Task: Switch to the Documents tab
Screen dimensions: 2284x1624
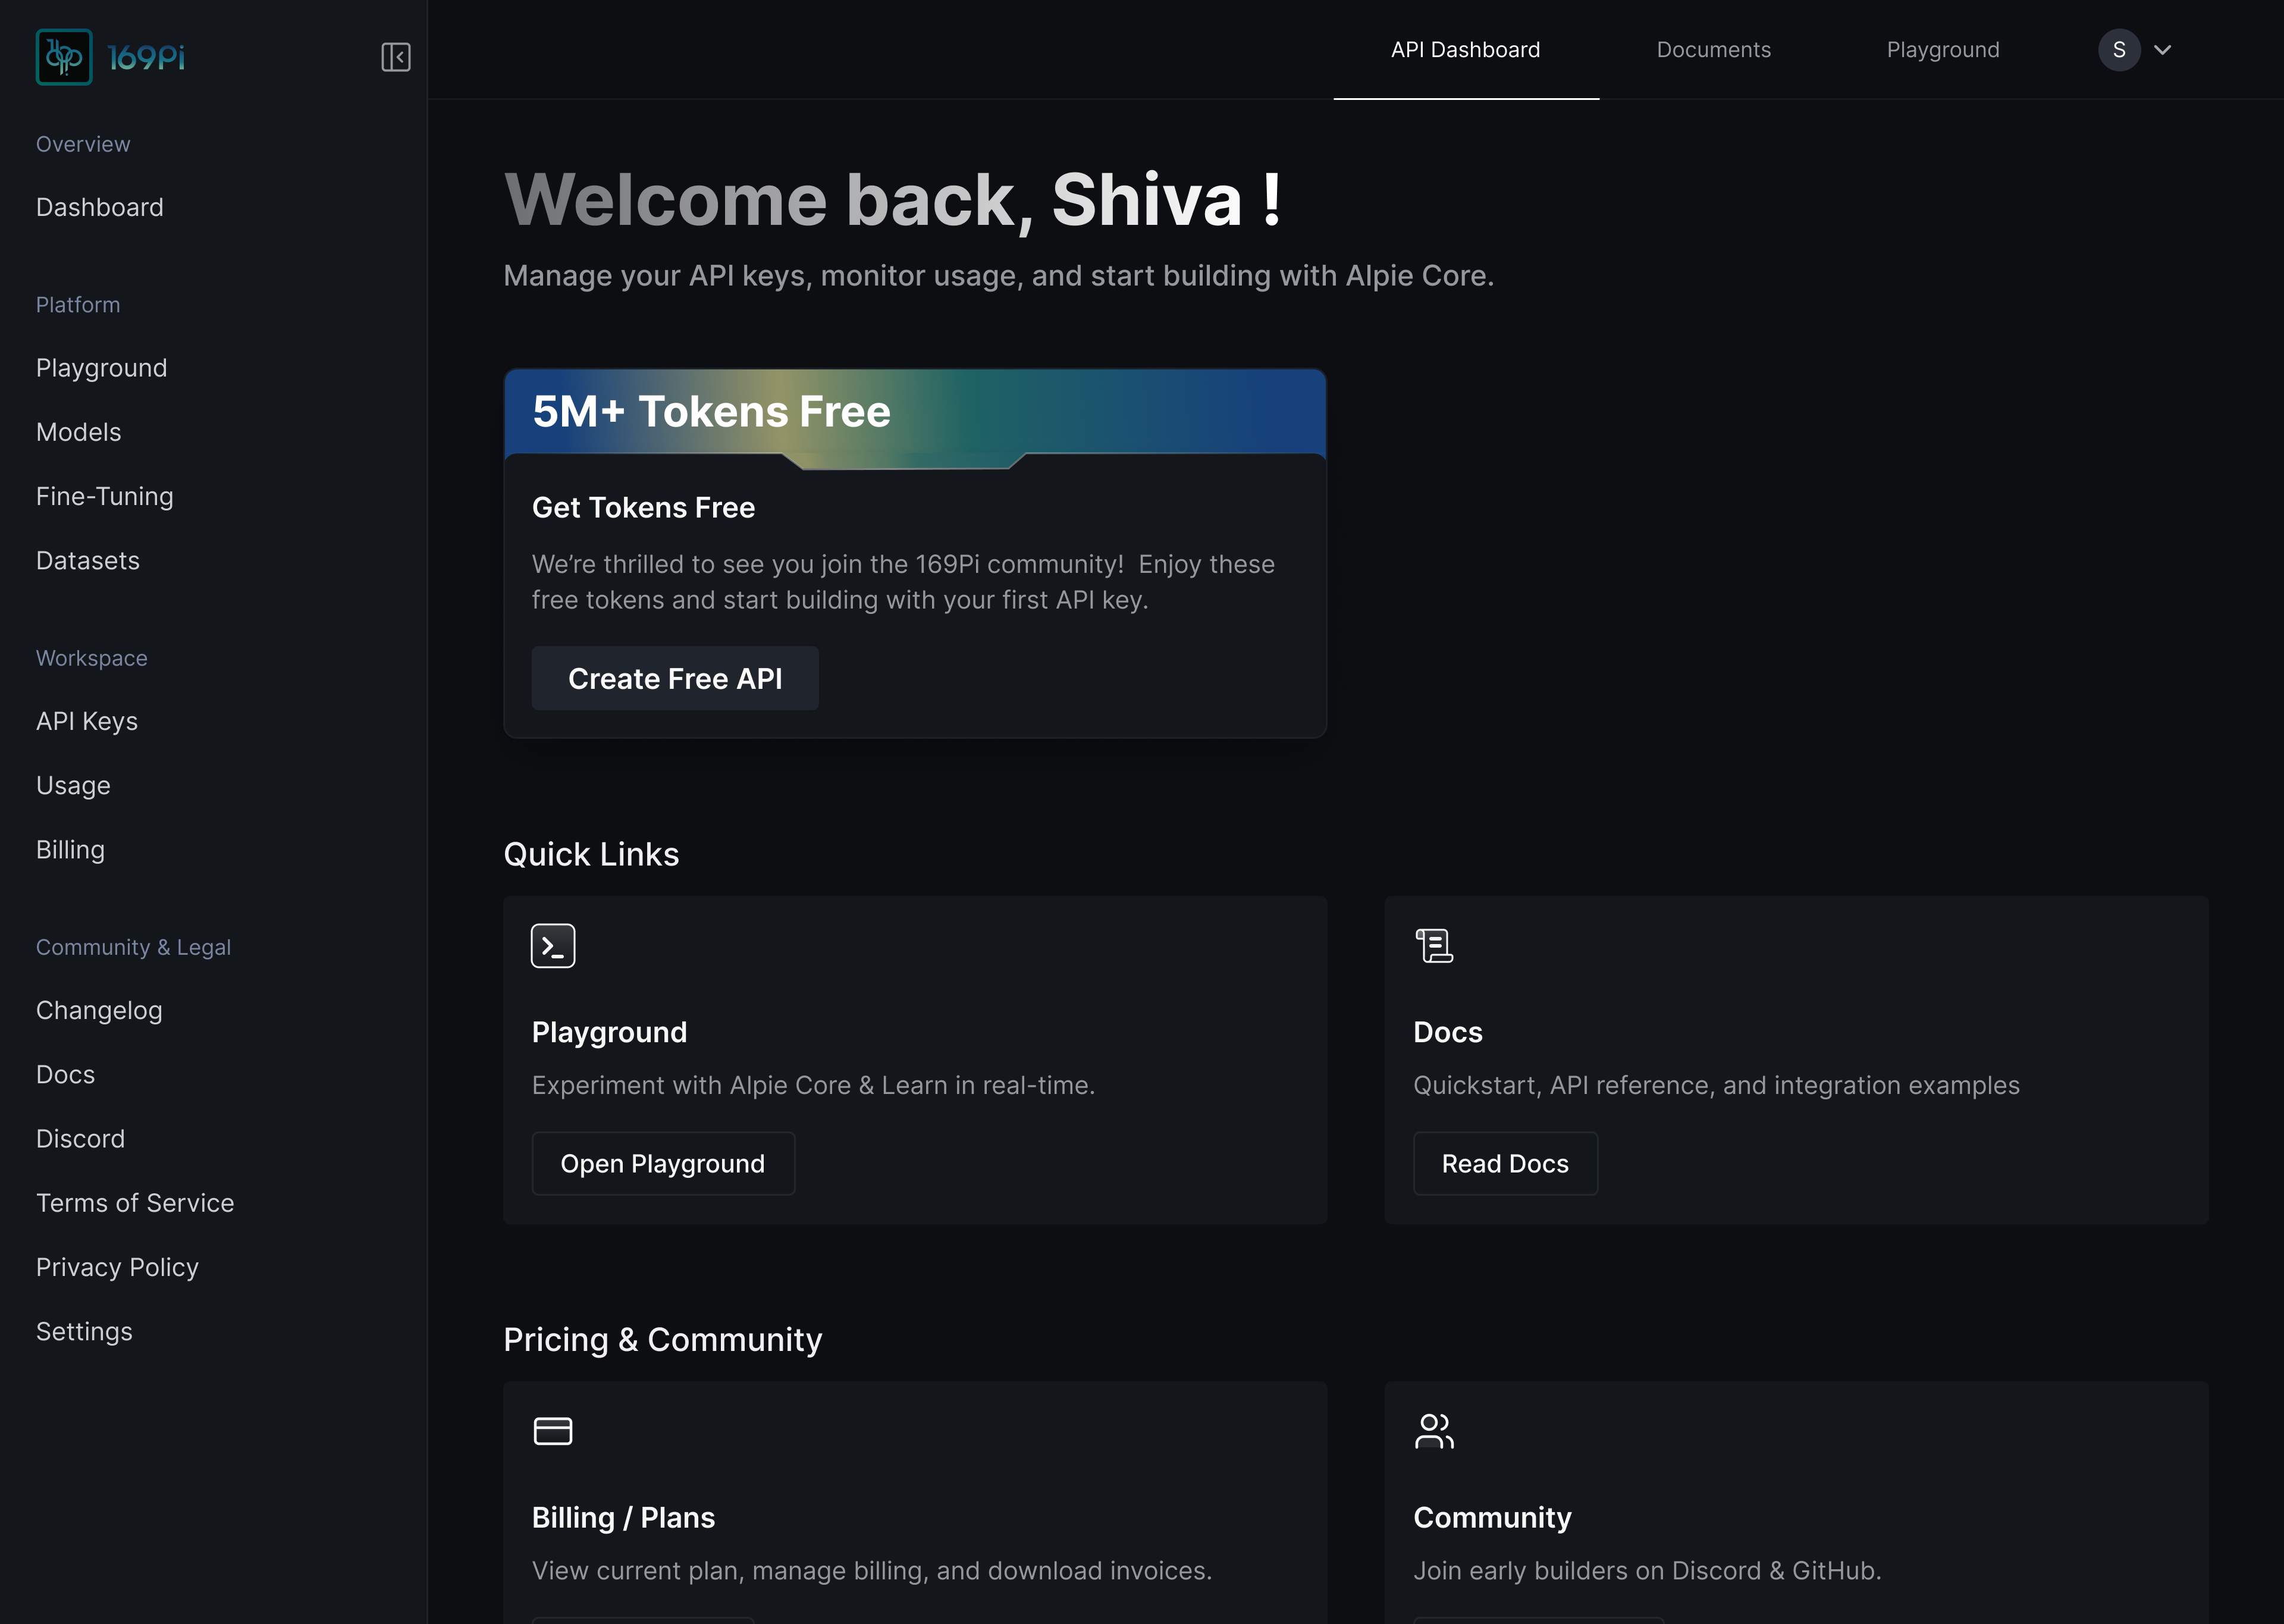Action: (x=1713, y=50)
